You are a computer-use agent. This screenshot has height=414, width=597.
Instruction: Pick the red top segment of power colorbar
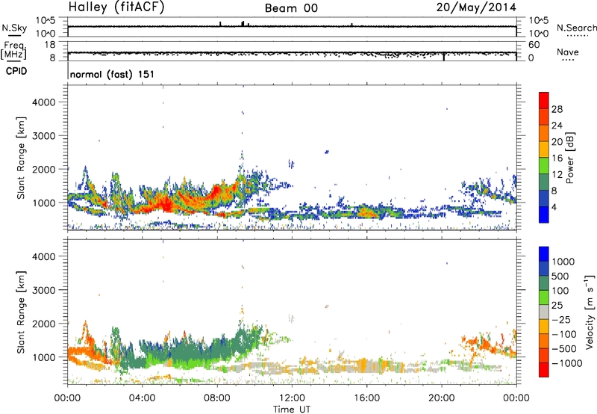click(x=544, y=101)
